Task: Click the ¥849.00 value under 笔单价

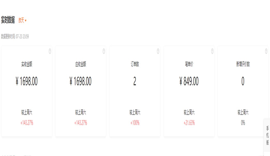Action: tap(189, 81)
